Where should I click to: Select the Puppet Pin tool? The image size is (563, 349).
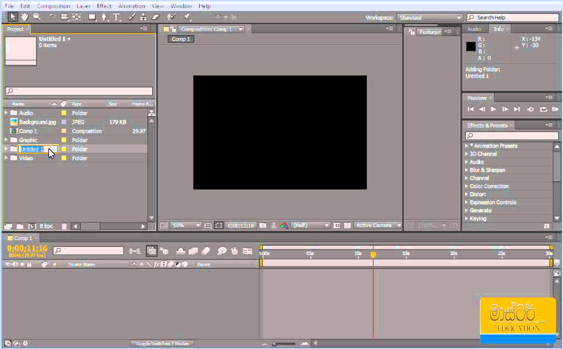tap(187, 17)
